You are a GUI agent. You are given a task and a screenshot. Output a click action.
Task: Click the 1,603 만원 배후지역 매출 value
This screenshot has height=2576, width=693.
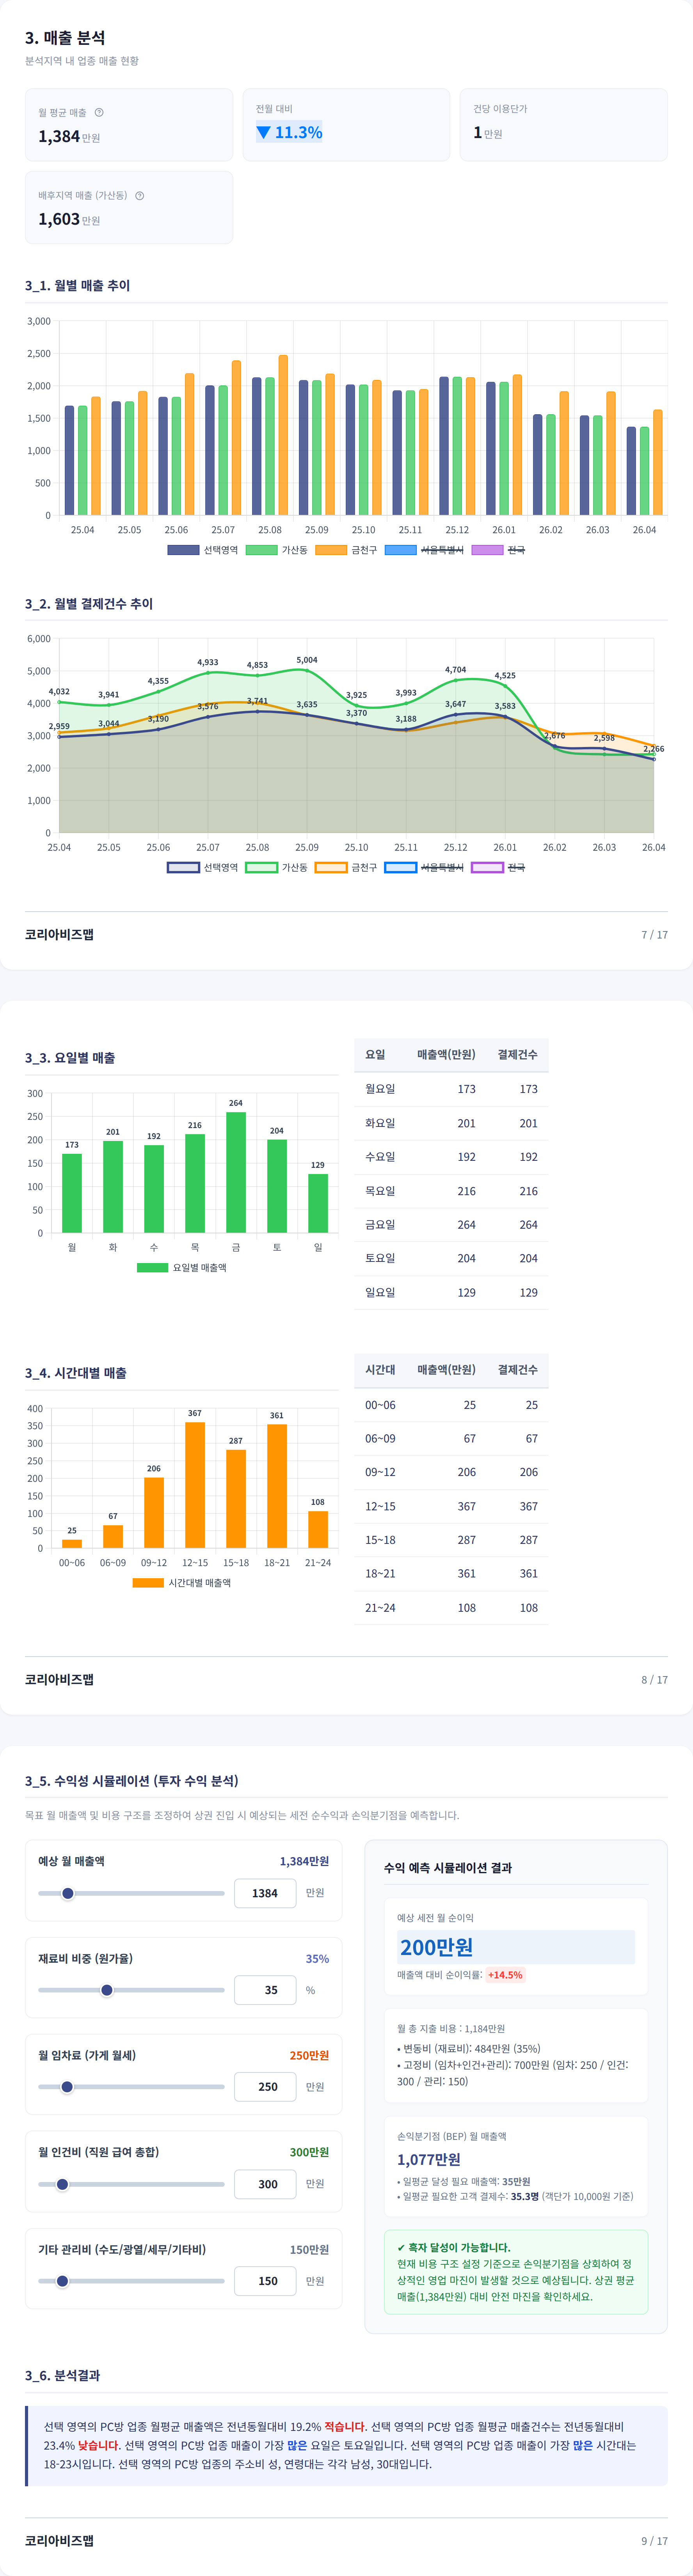coord(69,219)
